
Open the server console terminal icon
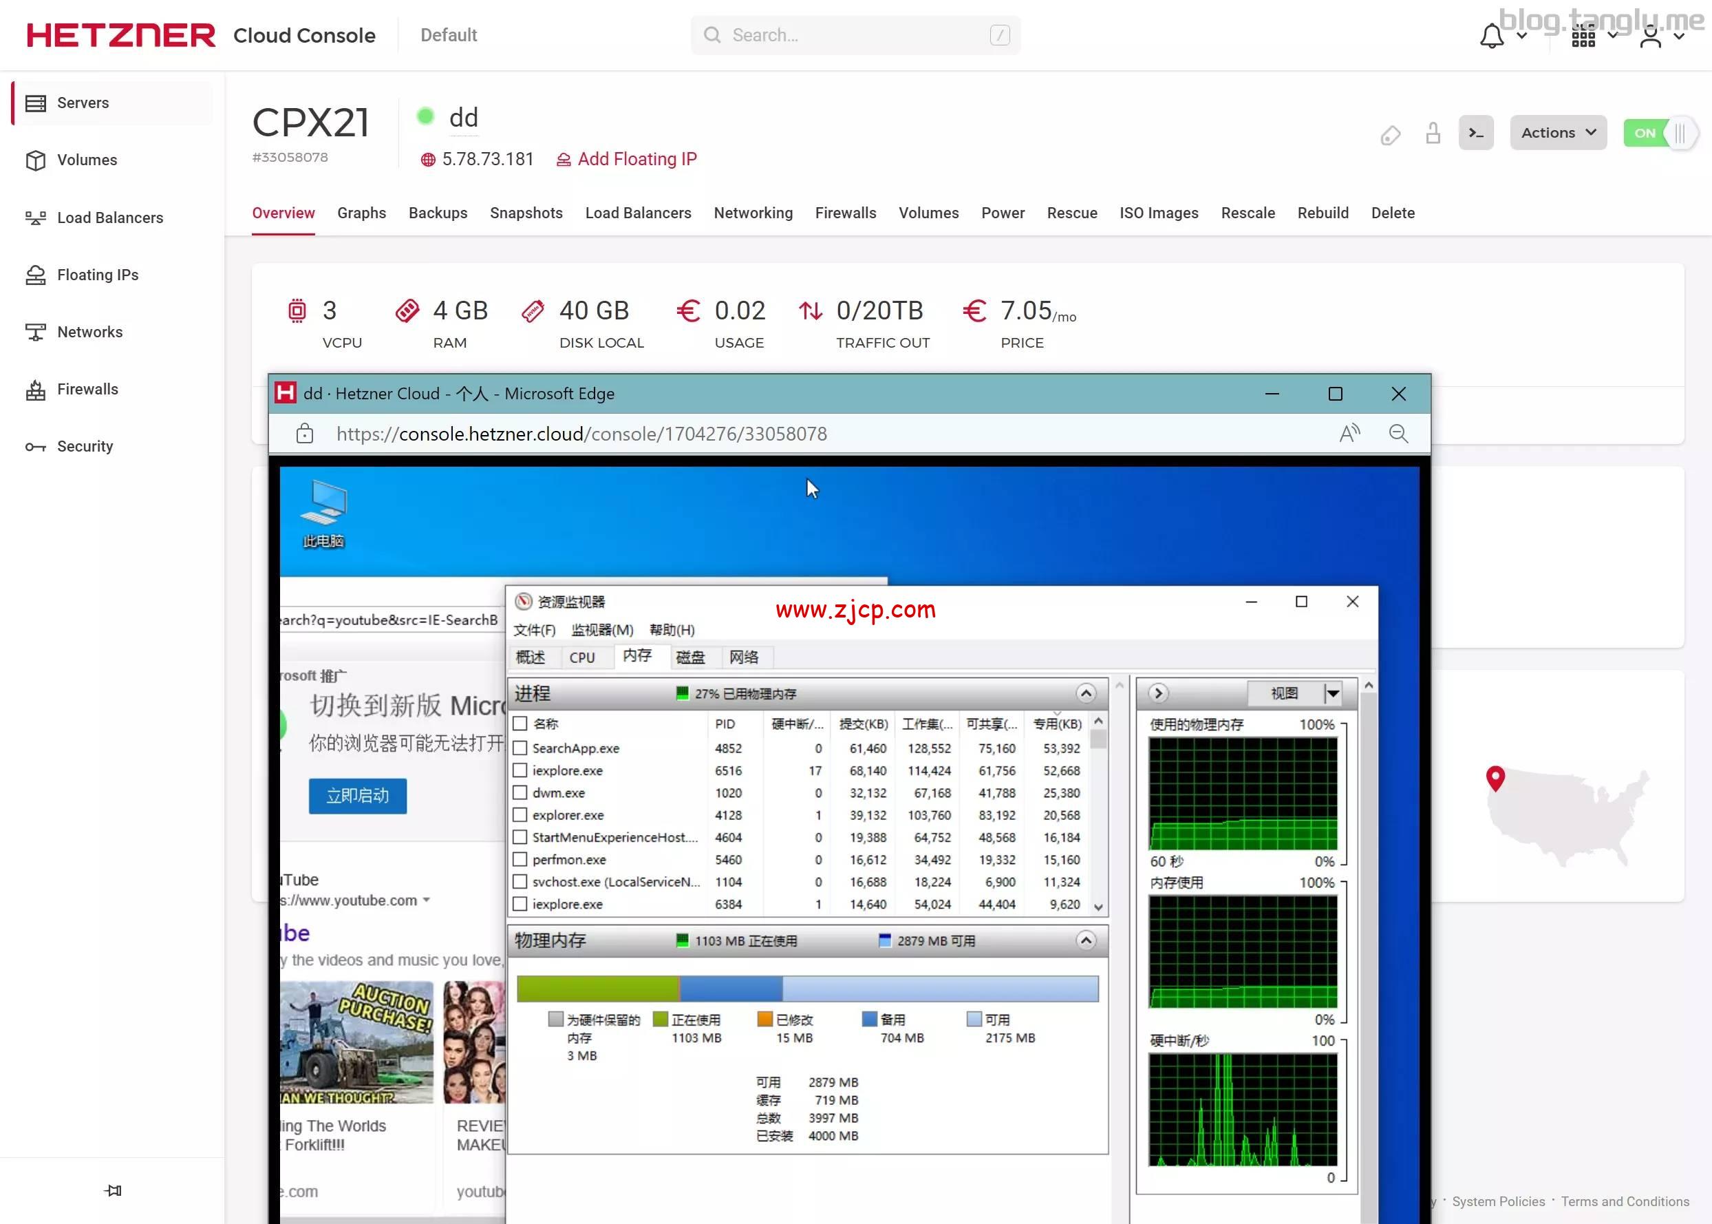1475,134
